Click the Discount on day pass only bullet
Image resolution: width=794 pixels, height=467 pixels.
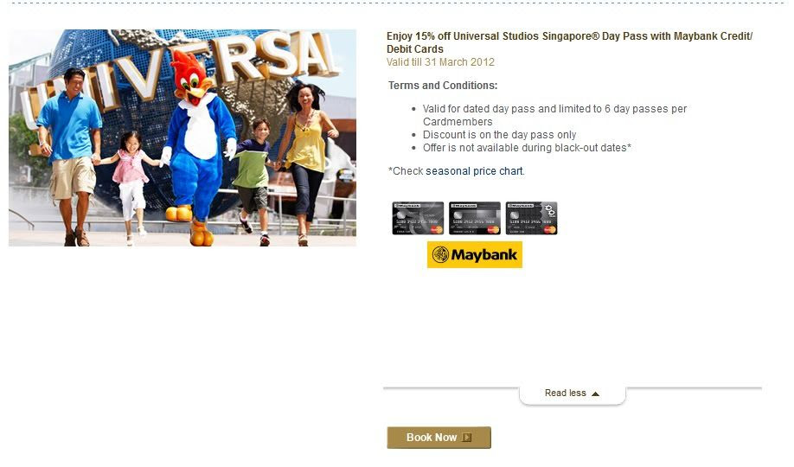coord(499,135)
